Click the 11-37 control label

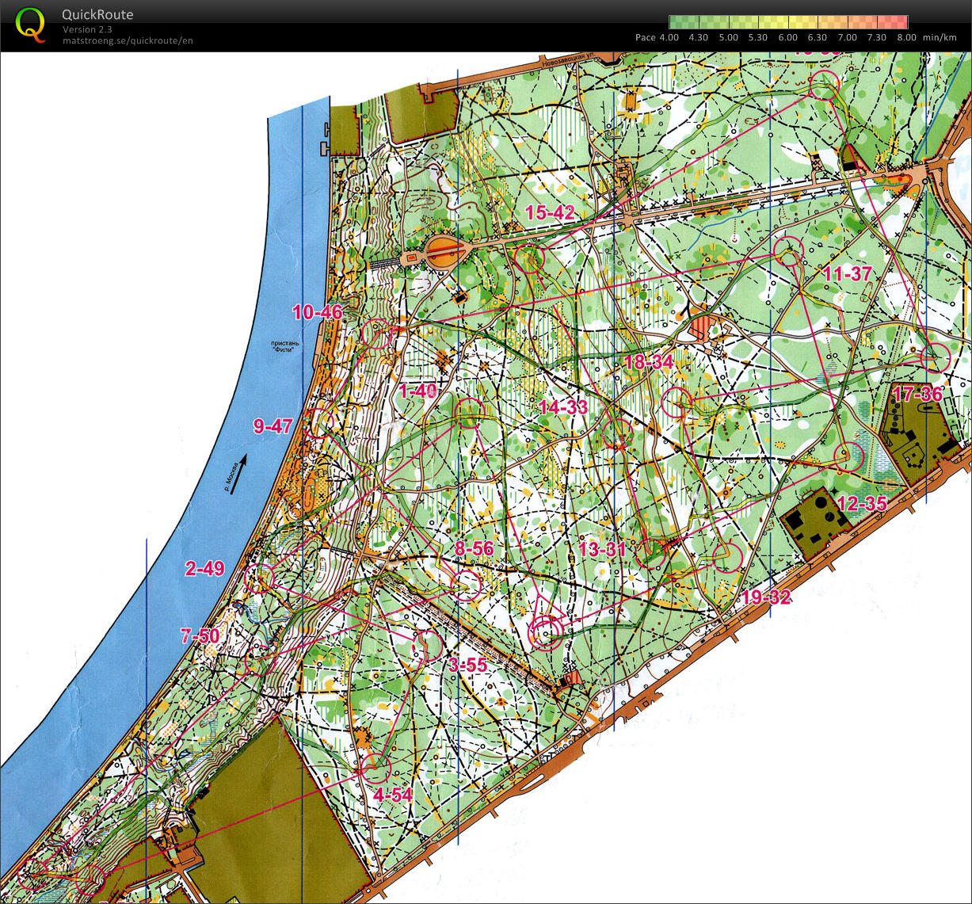pyautogui.click(x=847, y=274)
